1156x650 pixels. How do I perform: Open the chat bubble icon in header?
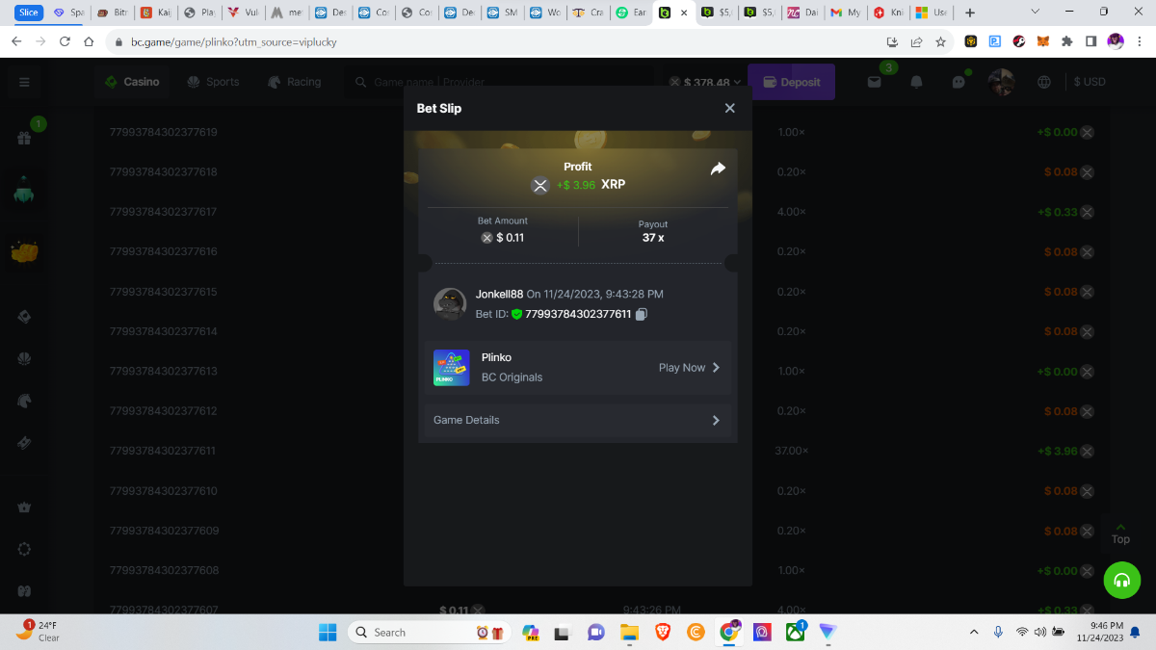[x=959, y=82]
